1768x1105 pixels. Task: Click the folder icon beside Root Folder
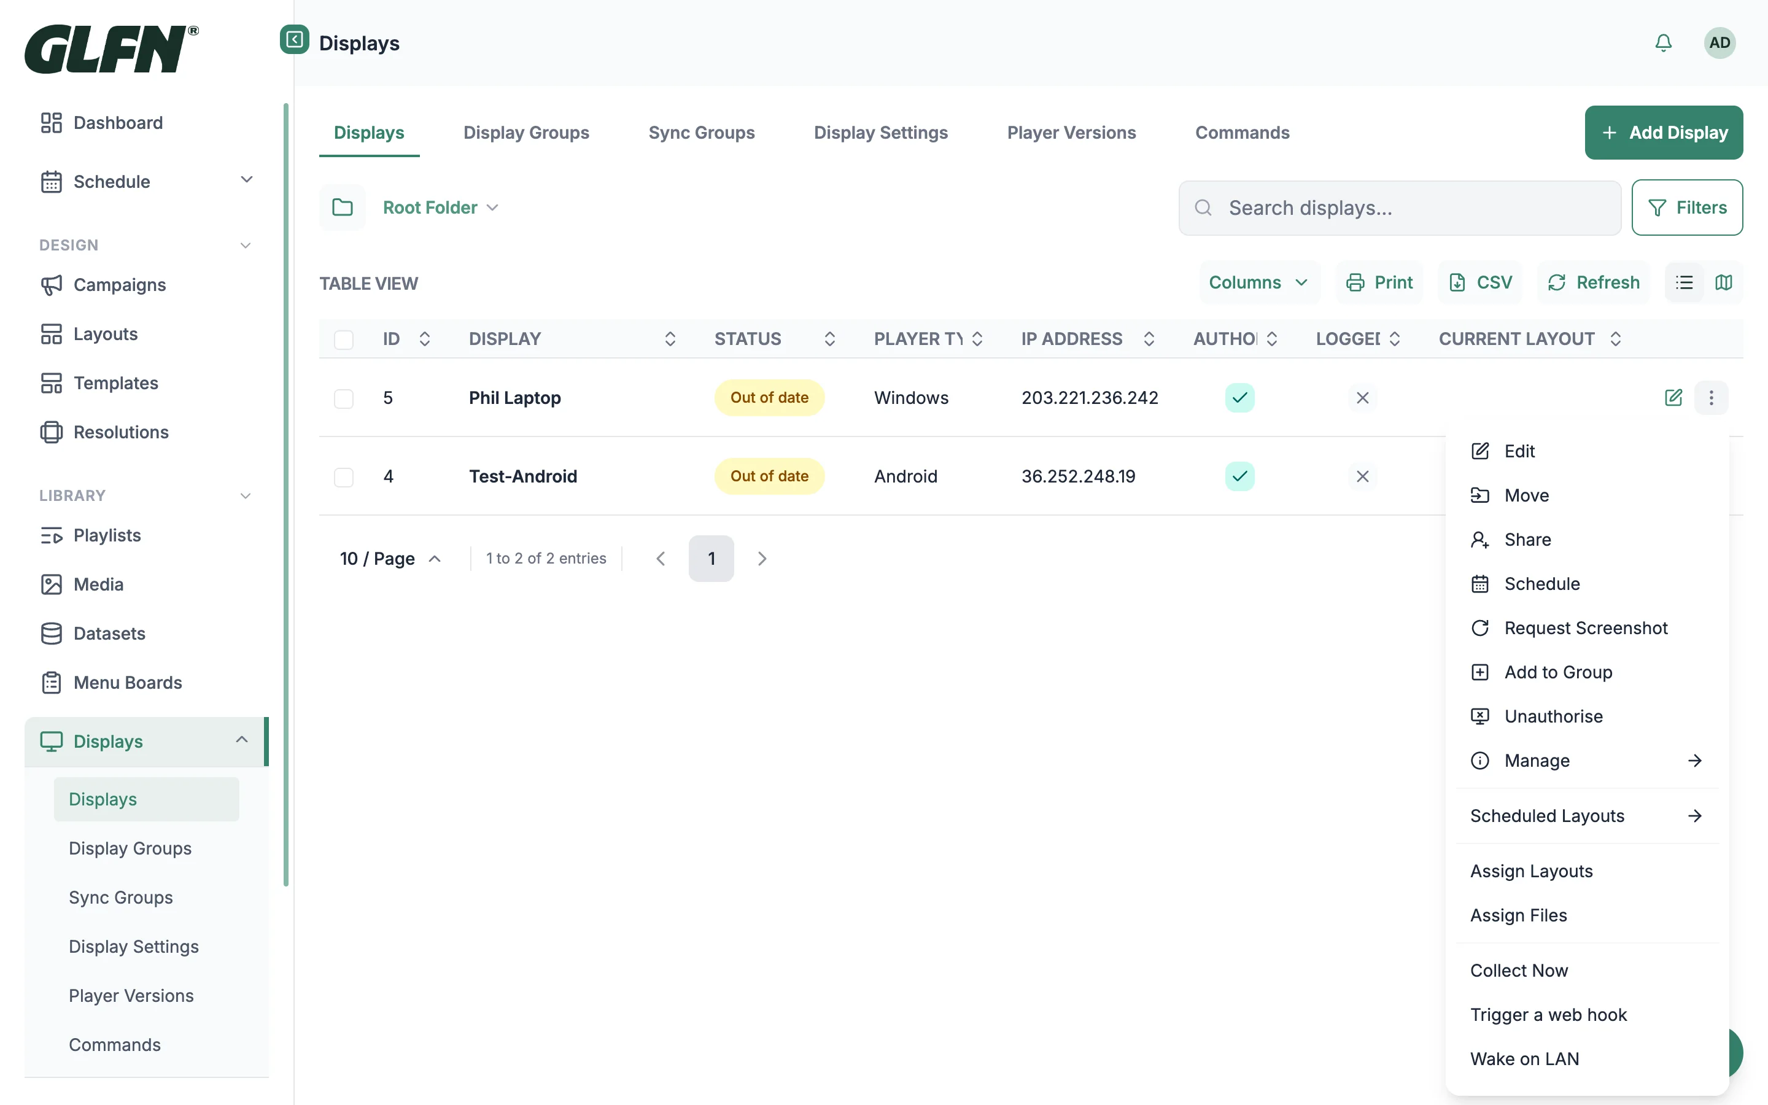click(x=343, y=207)
